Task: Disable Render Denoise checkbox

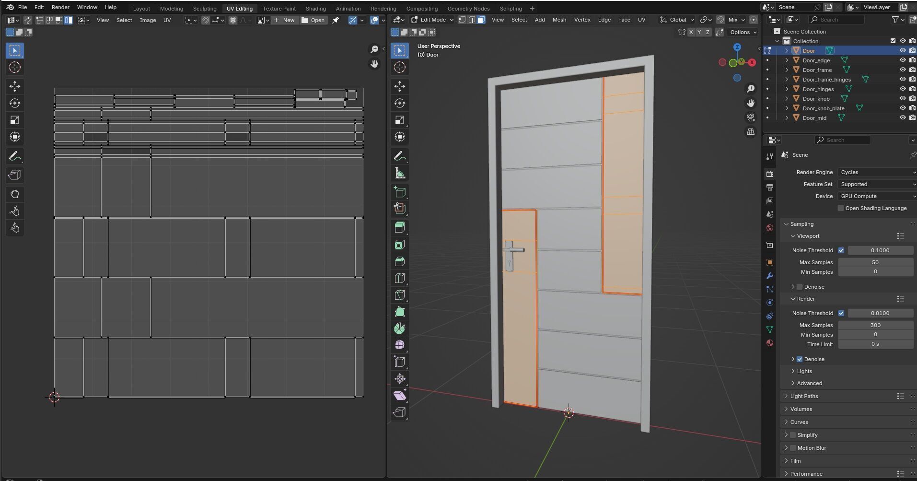Action: (x=800, y=359)
